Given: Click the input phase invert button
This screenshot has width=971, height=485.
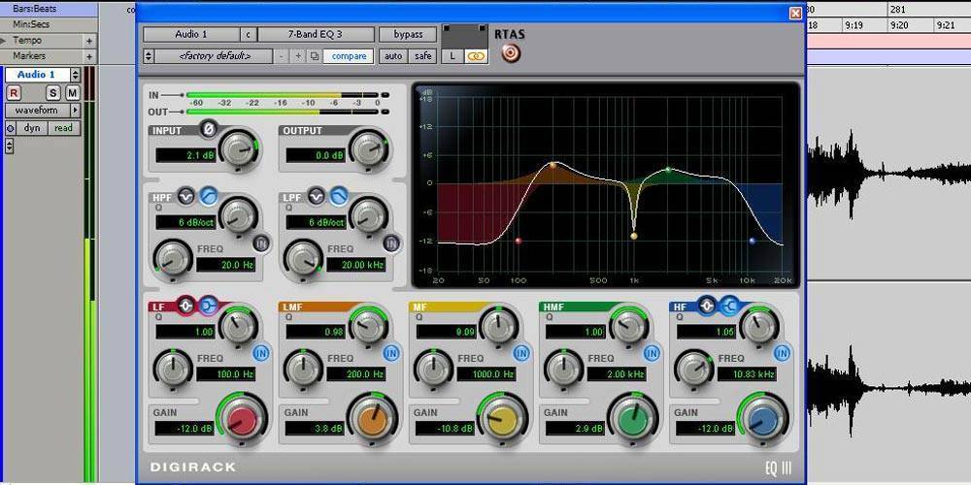Looking at the screenshot, I should pyautogui.click(x=209, y=129).
